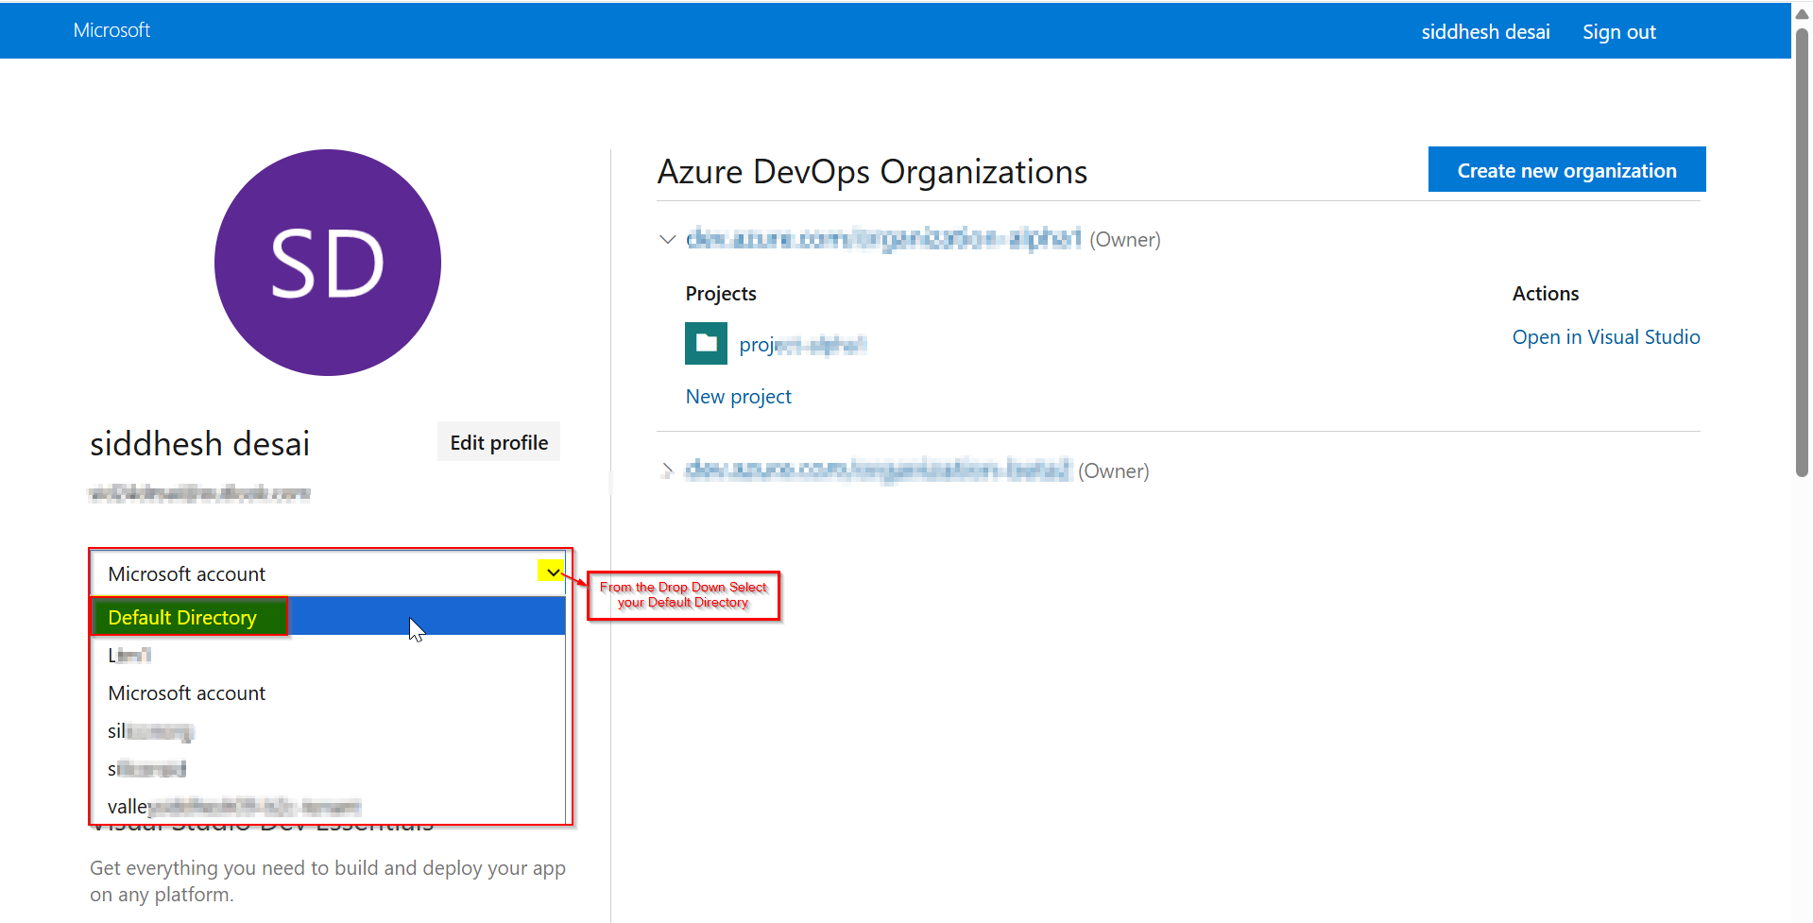Click the vertical page scrollbar thumb
The height and width of the screenshot is (923, 1813).
pos(1803,250)
